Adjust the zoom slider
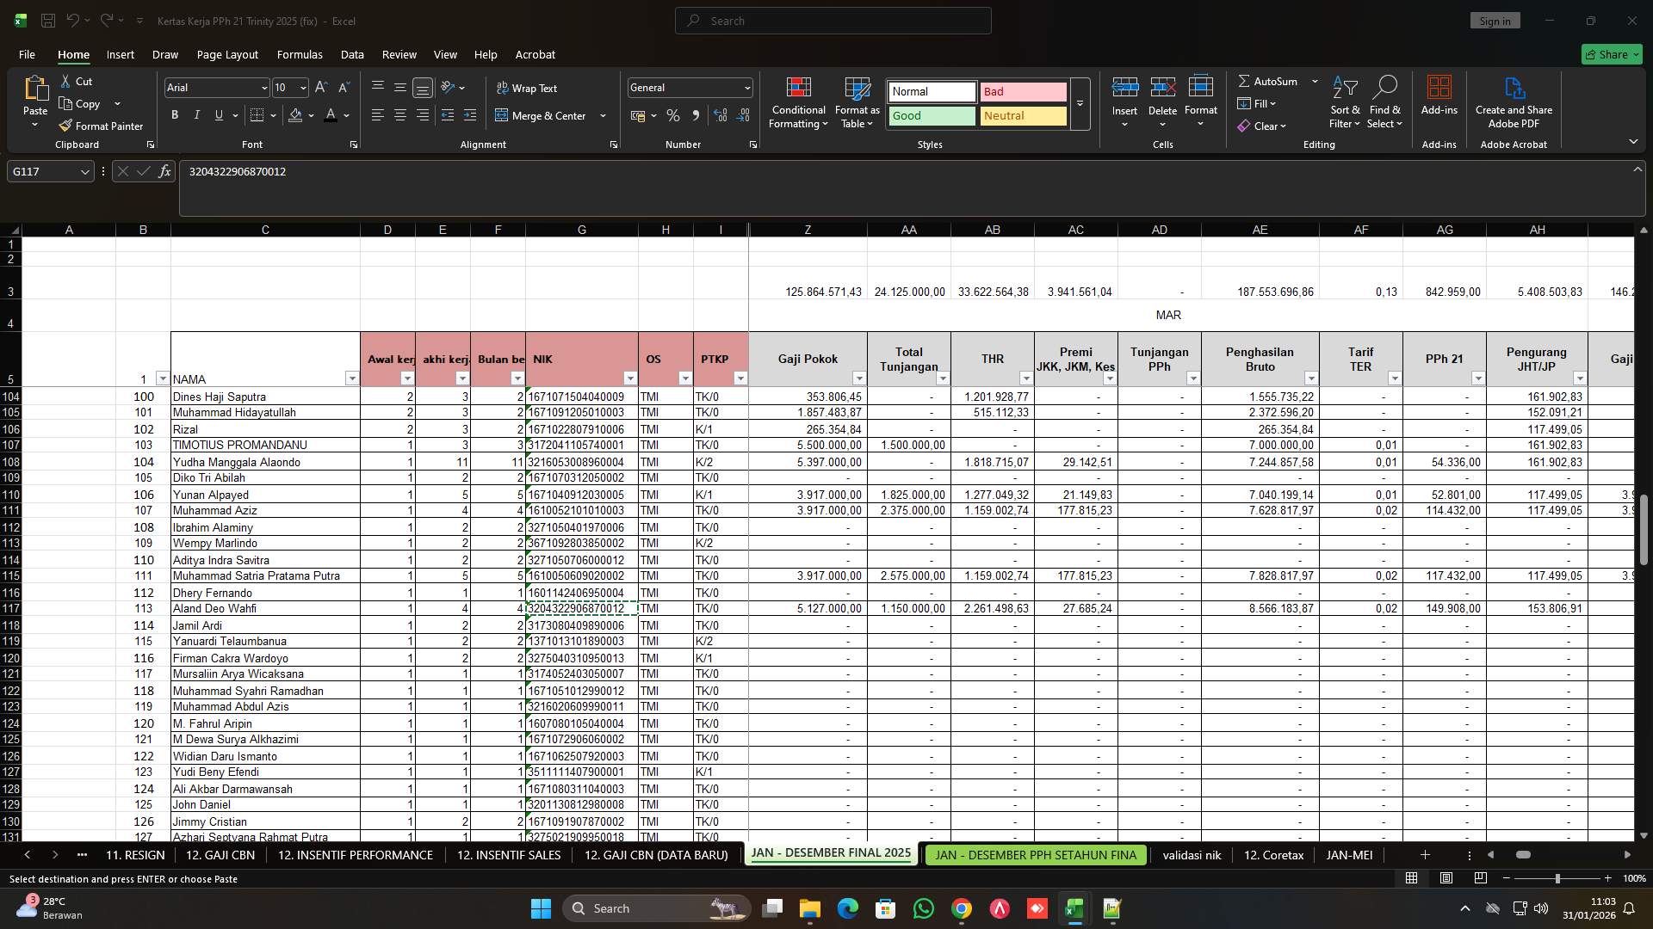1653x929 pixels. click(x=1557, y=878)
